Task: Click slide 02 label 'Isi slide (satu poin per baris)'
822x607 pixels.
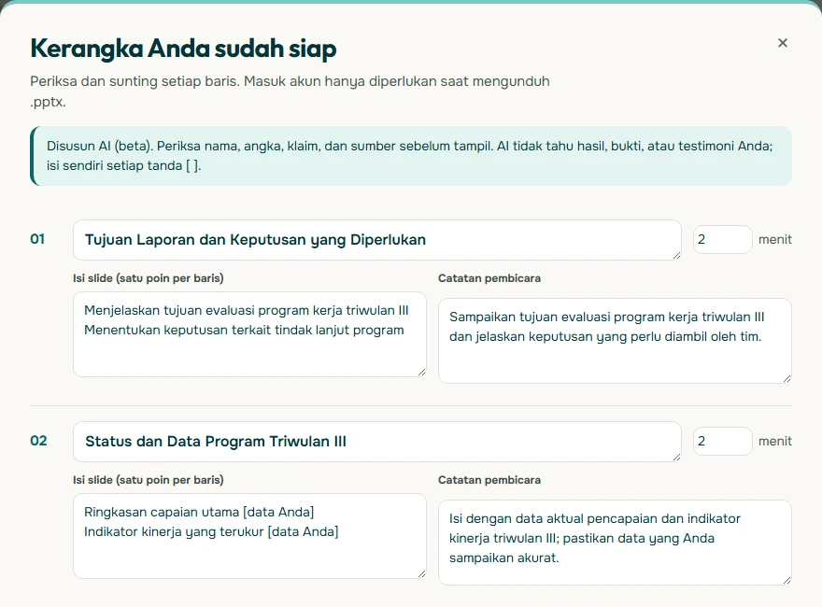Action: (149, 480)
